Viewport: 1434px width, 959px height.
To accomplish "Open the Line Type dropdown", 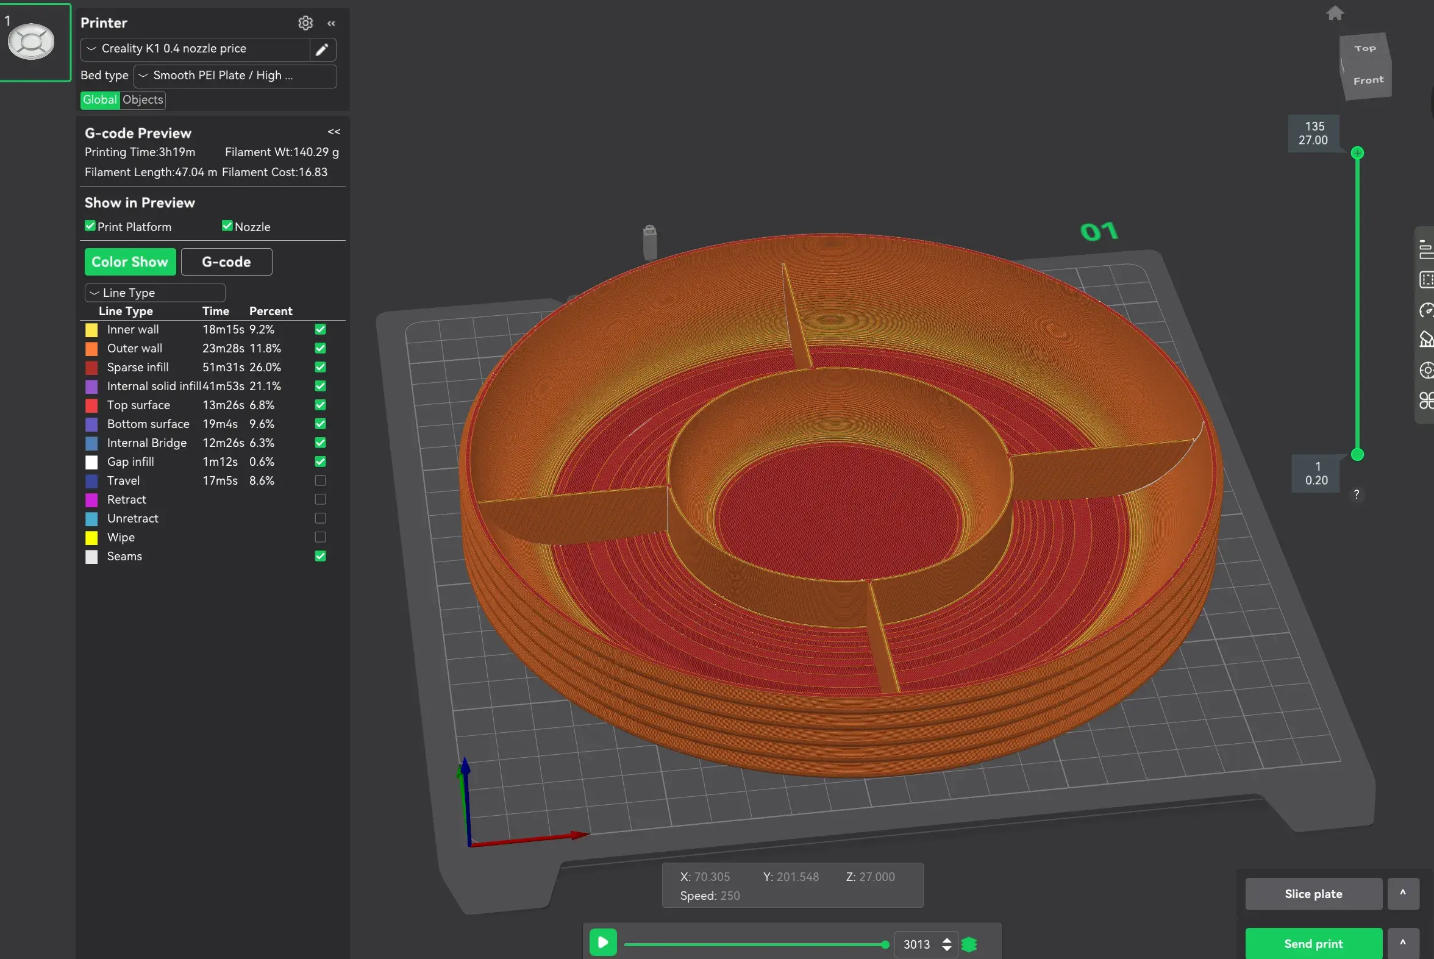I will [x=155, y=293].
